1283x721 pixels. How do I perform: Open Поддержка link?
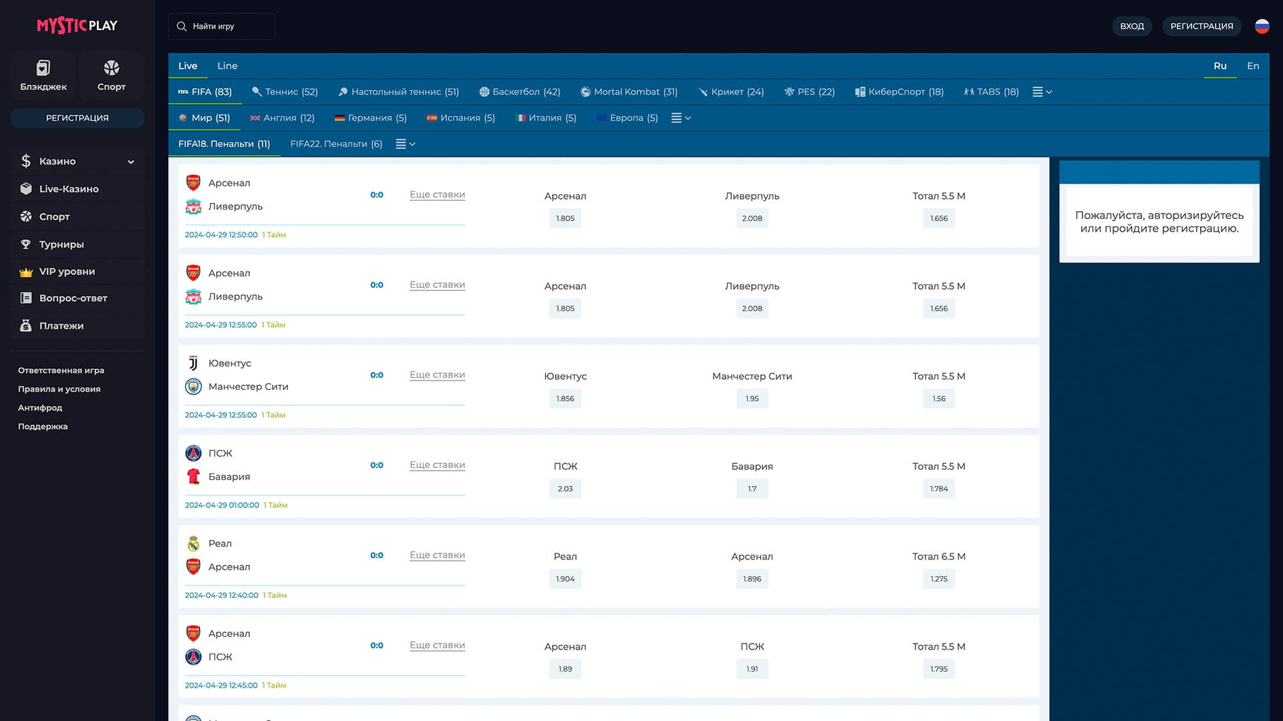[43, 427]
